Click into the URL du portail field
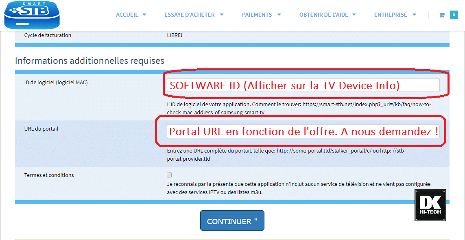This screenshot has width=465, height=240. click(x=303, y=131)
